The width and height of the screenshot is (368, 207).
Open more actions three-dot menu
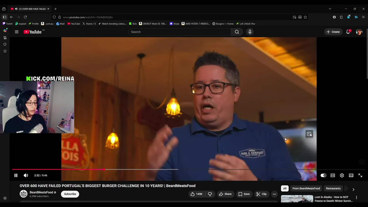274,194
